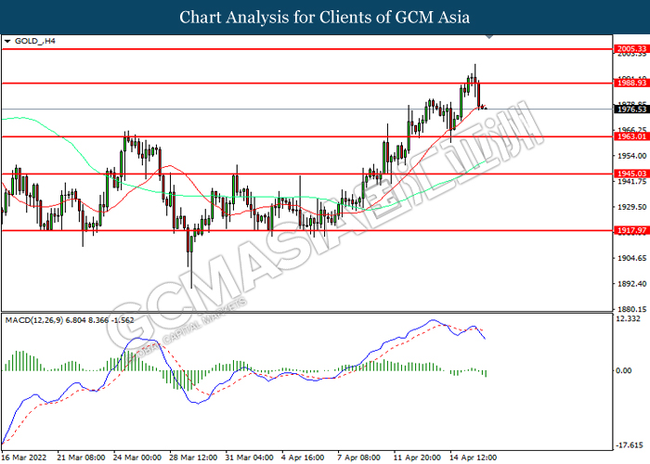Click the 7 Apr 08:00 time label
650x464 pixels.
coord(359,458)
